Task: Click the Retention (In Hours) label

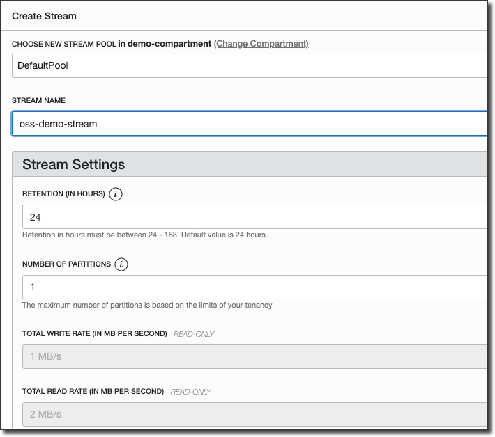Action: 63,194
